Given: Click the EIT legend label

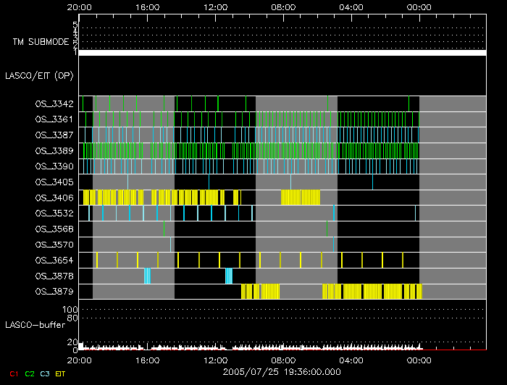Looking at the screenshot, I should click(61, 373).
